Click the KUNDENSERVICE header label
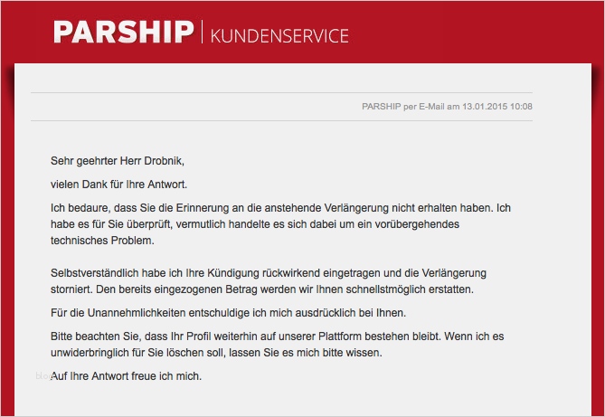605x417 pixels. click(x=279, y=36)
